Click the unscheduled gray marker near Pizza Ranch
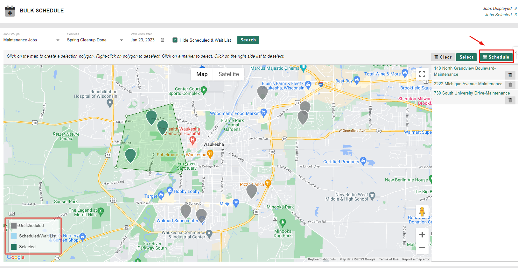Screen dimensions: 518x268 (252, 191)
